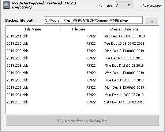Select file 20191209.dbk
Image resolution: width=165 pixels, height=132 pixels.
[17, 51]
